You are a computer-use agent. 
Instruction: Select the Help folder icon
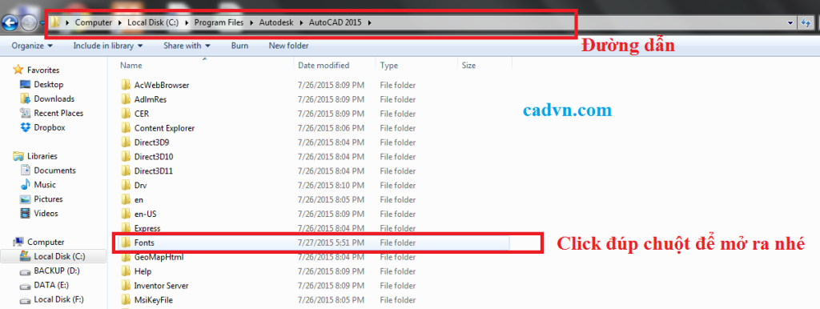(x=126, y=271)
